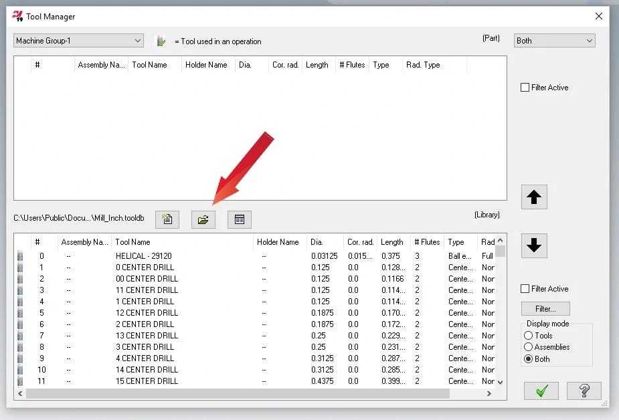Select the Tools display mode

click(529, 336)
